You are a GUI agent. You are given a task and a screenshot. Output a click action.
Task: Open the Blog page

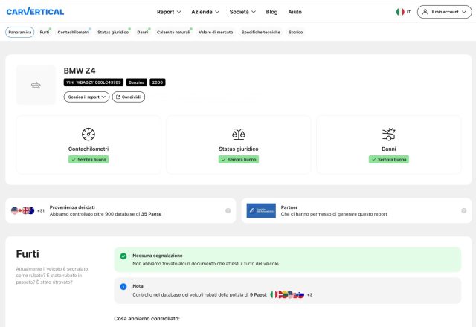(271, 12)
